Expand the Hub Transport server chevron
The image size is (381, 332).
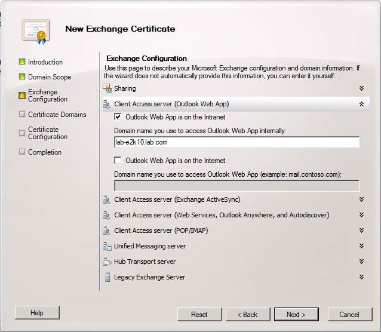(361, 262)
